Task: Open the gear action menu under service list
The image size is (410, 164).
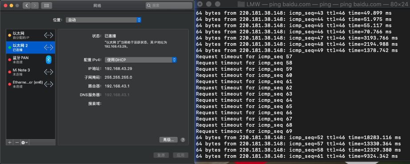Action: [x=25, y=142]
